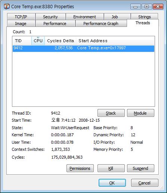
Task: Select the Threads tab
Action: pyautogui.click(x=143, y=23)
